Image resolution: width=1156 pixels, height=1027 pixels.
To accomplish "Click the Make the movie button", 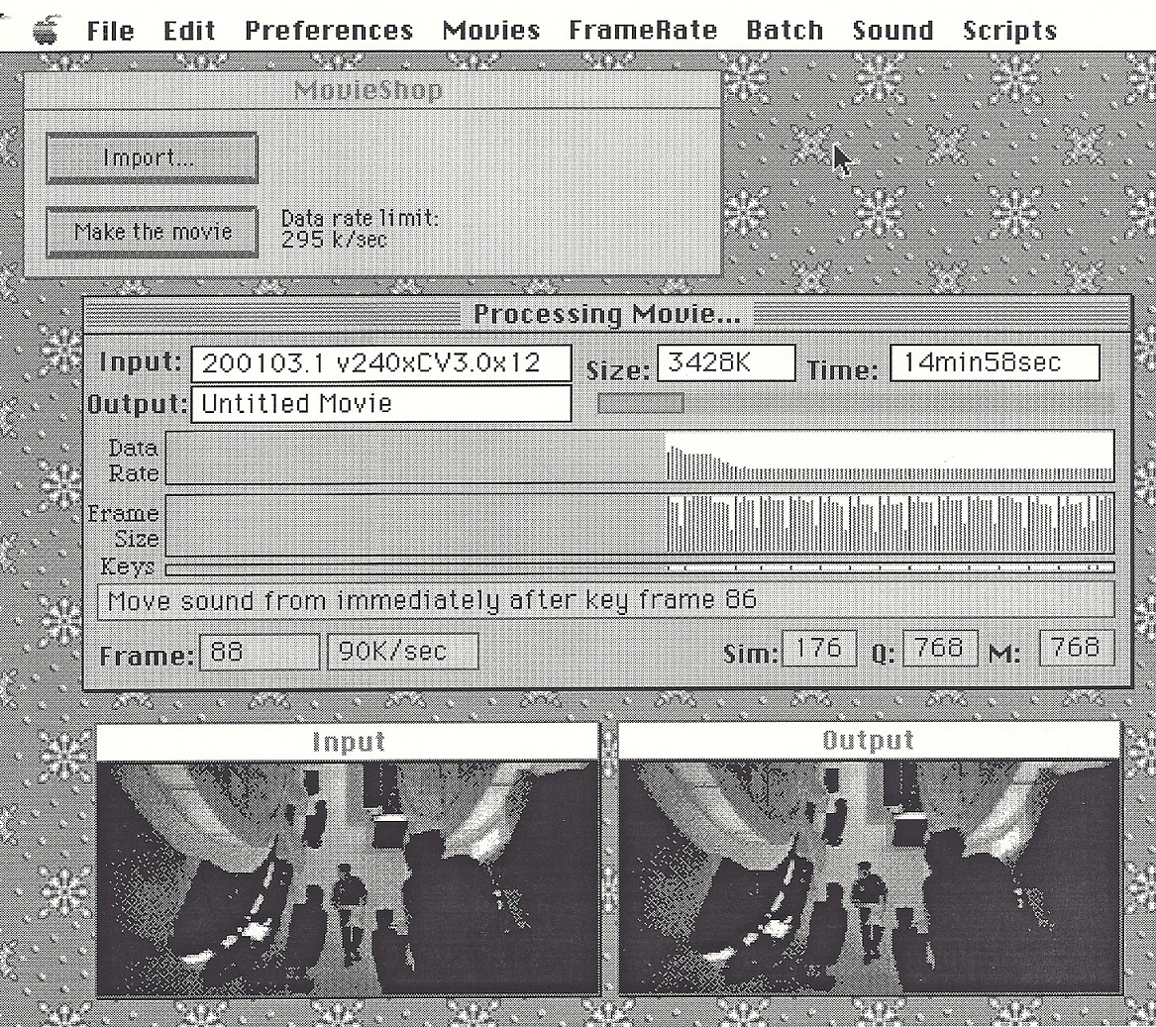I will 152,232.
